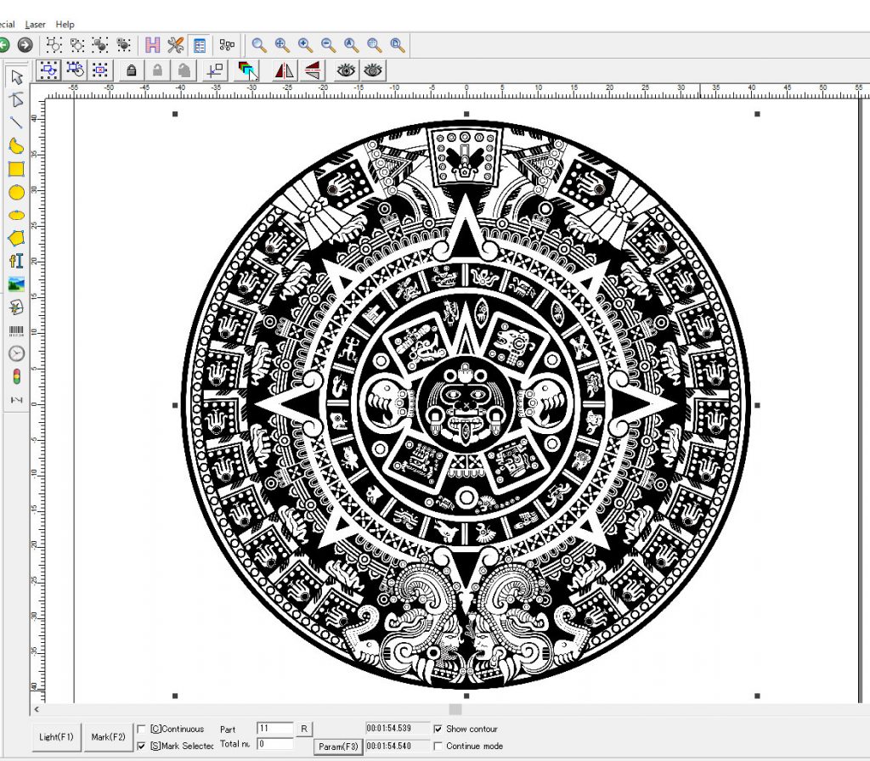
Task: Click the array of small shapes icon
Action: click(227, 45)
